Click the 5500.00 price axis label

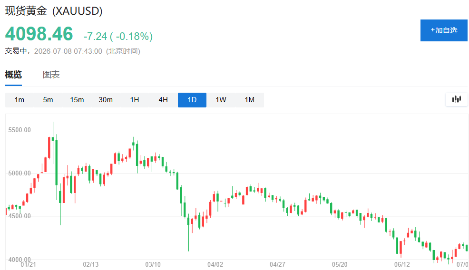tap(20, 130)
